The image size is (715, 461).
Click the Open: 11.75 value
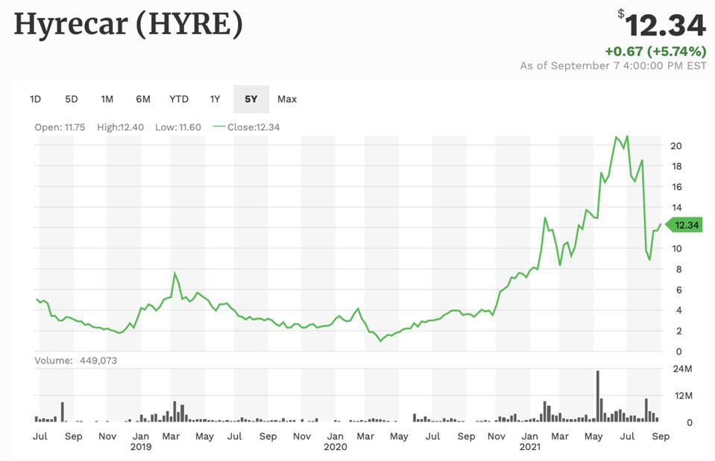point(60,127)
